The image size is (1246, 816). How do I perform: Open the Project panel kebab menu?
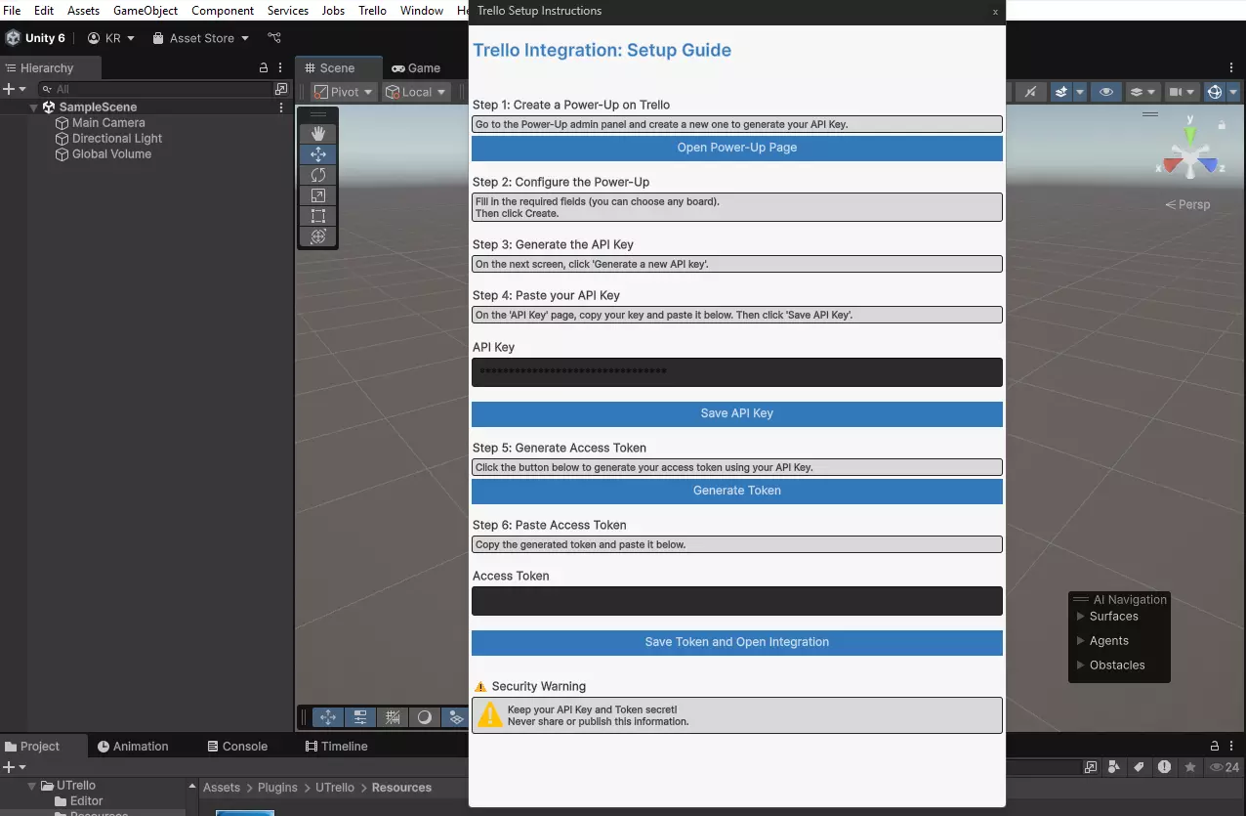(x=1233, y=746)
